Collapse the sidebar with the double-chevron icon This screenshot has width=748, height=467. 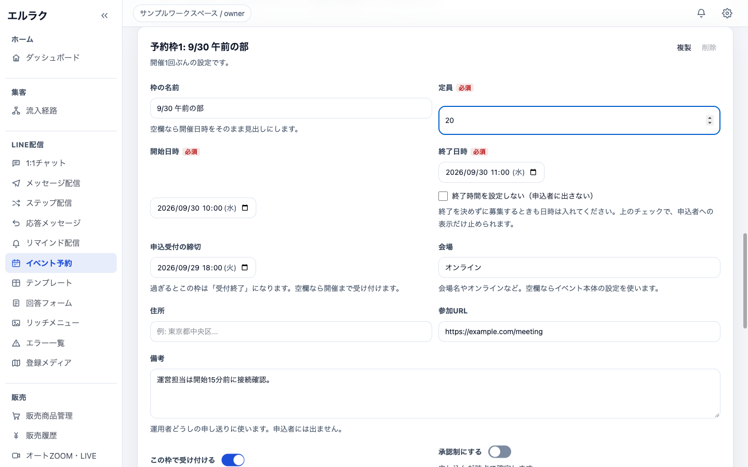(104, 16)
